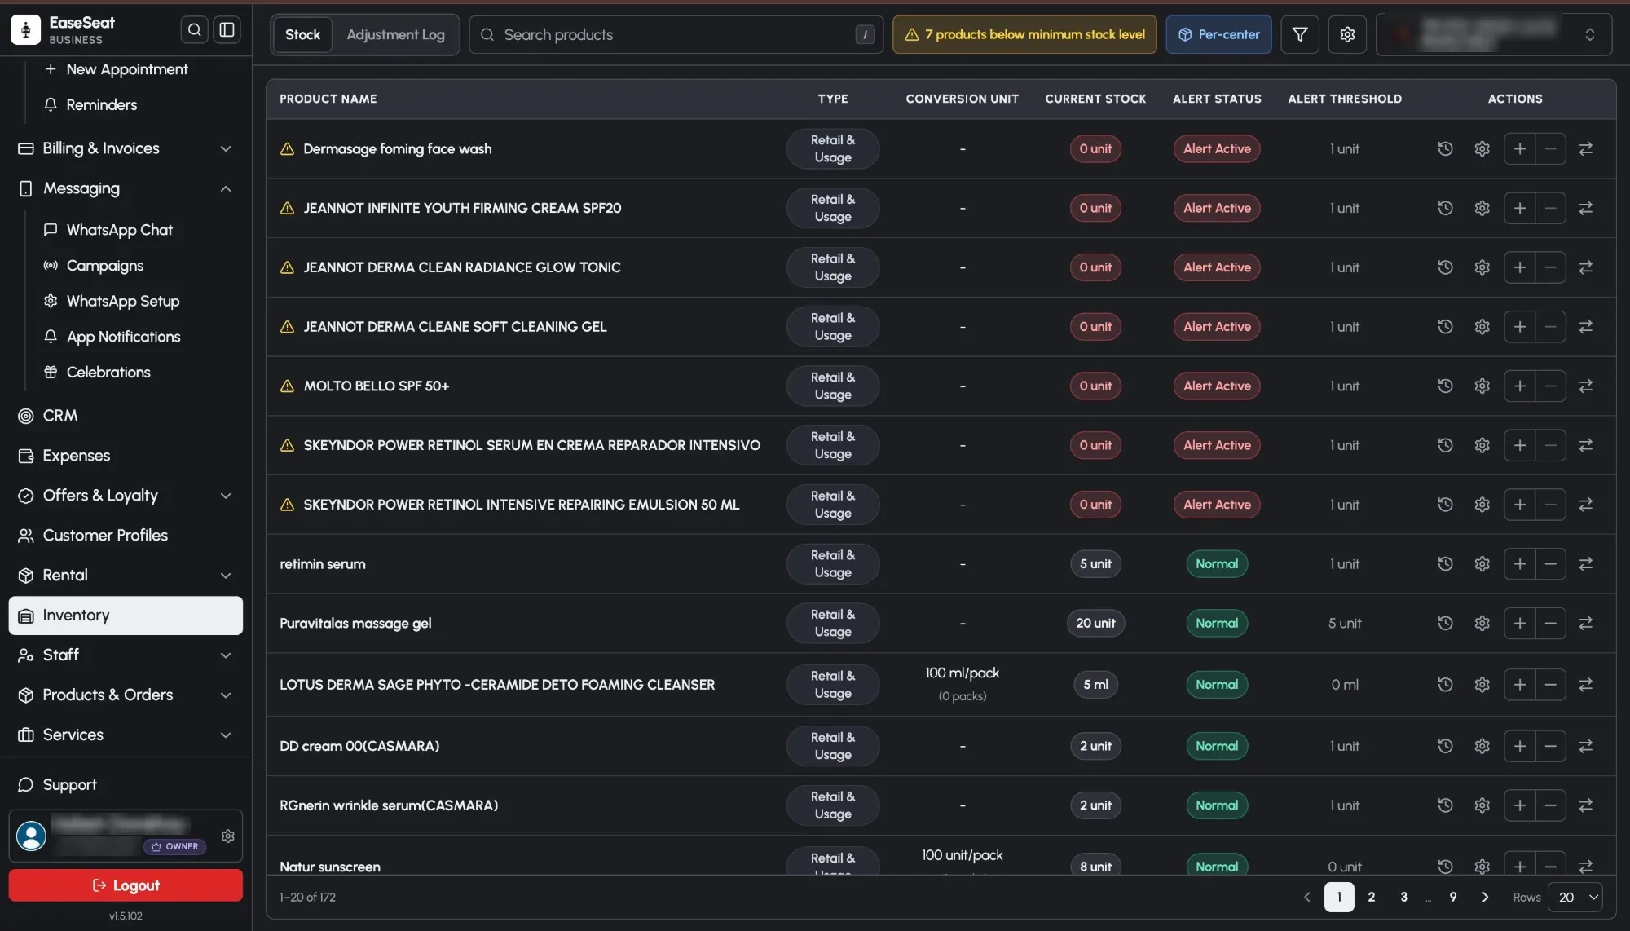Transfer stock for DD cream 00(CASMARA)

[x=1585, y=746]
